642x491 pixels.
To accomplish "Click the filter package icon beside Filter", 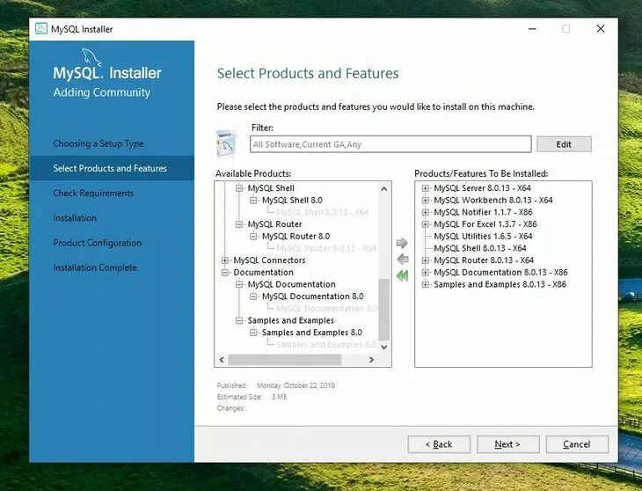I will point(226,143).
